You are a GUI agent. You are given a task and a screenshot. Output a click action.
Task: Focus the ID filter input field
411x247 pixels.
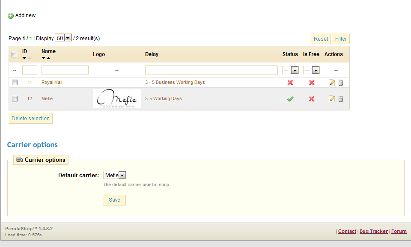(30, 70)
